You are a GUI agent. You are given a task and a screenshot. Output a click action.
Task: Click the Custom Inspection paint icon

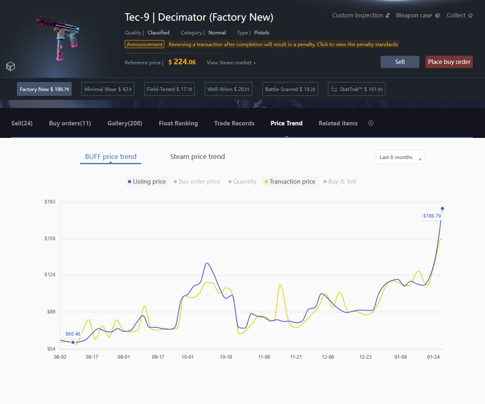point(388,15)
